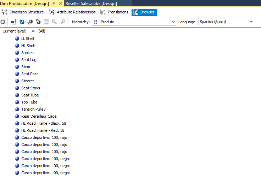The image size is (261, 177).
Task: Click the sphere icon beside Tension Pulley
Action: (17, 109)
